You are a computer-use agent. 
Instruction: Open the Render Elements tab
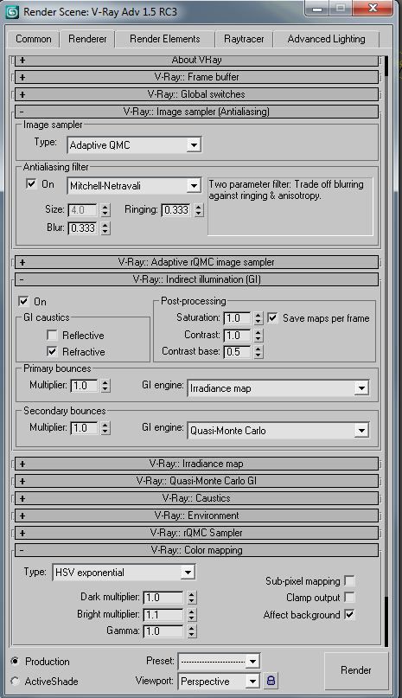(x=165, y=39)
